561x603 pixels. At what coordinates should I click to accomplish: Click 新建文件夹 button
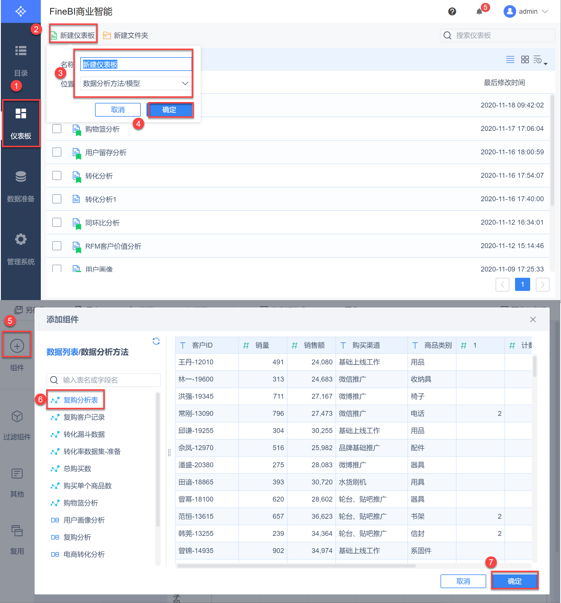click(x=125, y=35)
